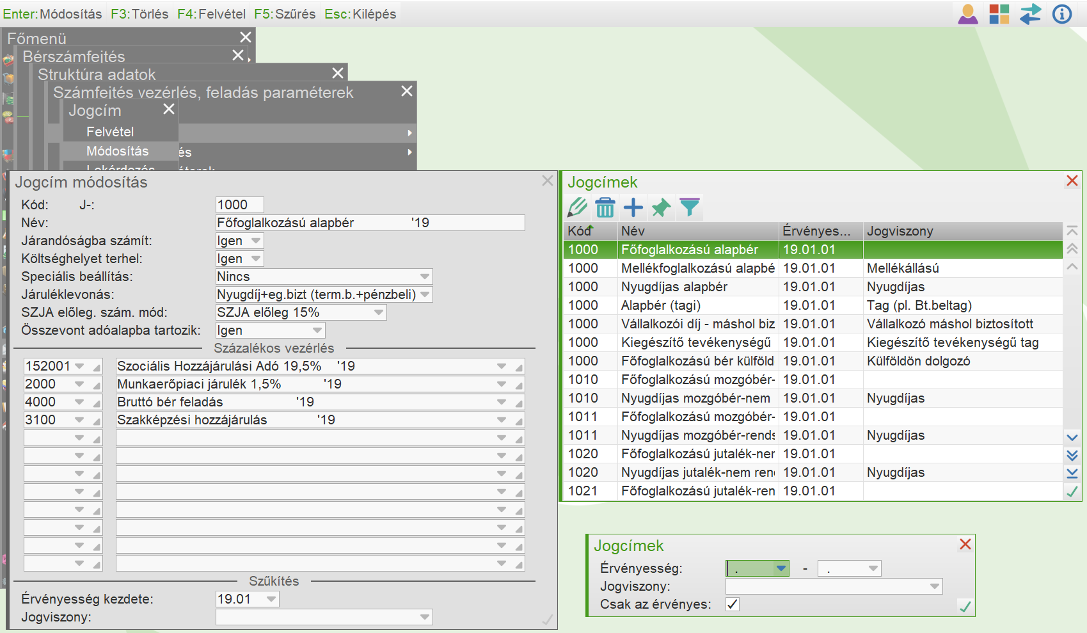The width and height of the screenshot is (1087, 633).
Task: Open the user profile icon at top right
Action: pyautogui.click(x=967, y=14)
